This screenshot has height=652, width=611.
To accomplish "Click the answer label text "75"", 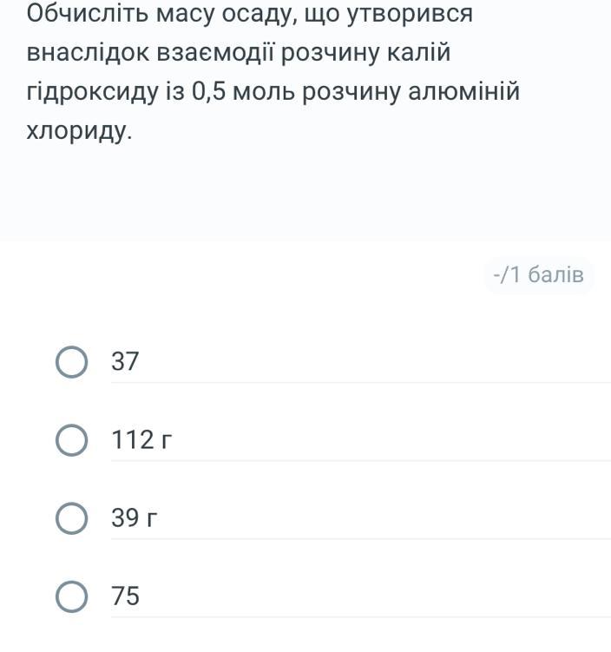I will coord(125,596).
